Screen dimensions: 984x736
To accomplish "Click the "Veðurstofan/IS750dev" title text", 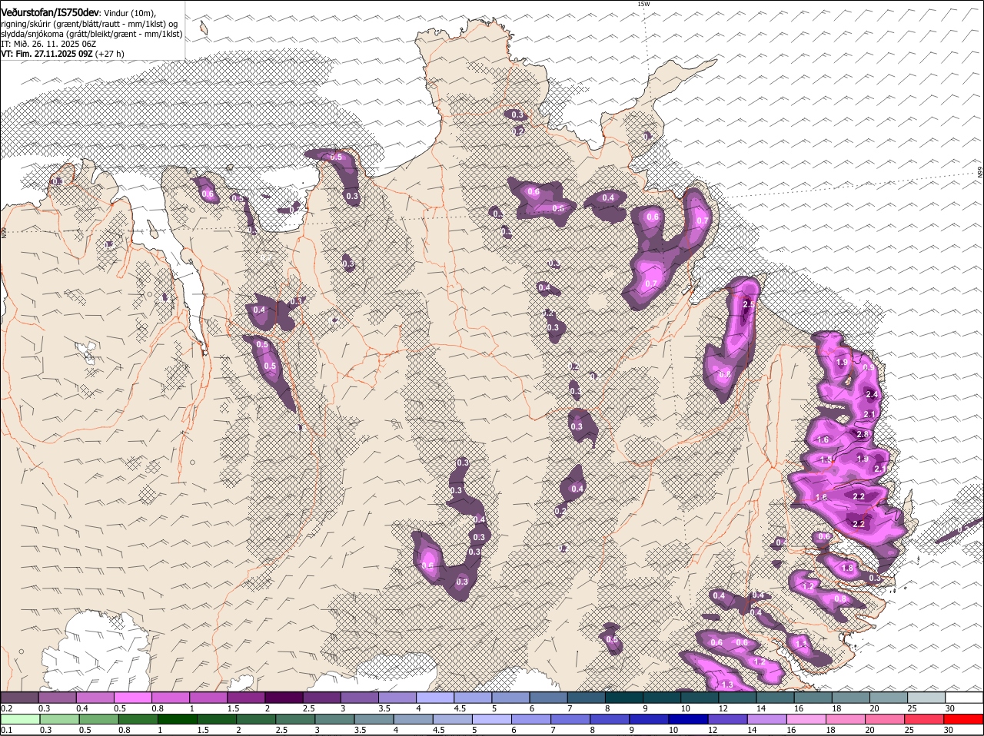I will click(50, 12).
